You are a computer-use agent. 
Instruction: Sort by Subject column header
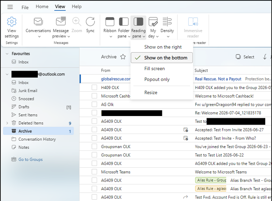click(201, 71)
